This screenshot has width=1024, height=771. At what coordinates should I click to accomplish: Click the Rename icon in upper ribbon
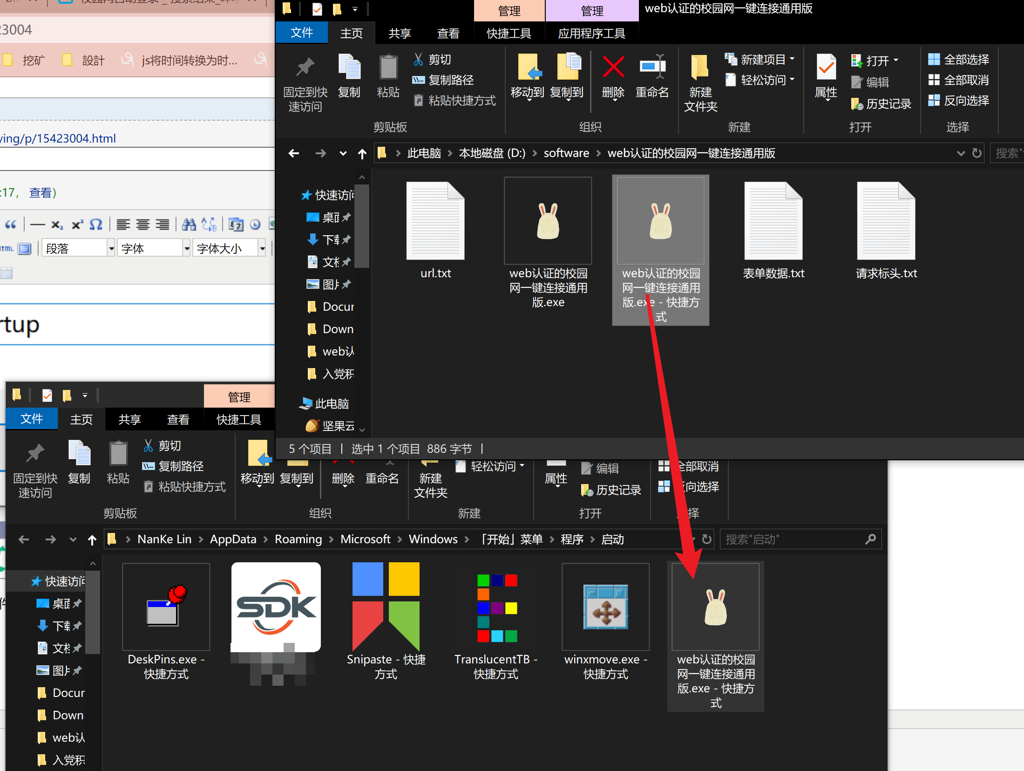(x=652, y=68)
